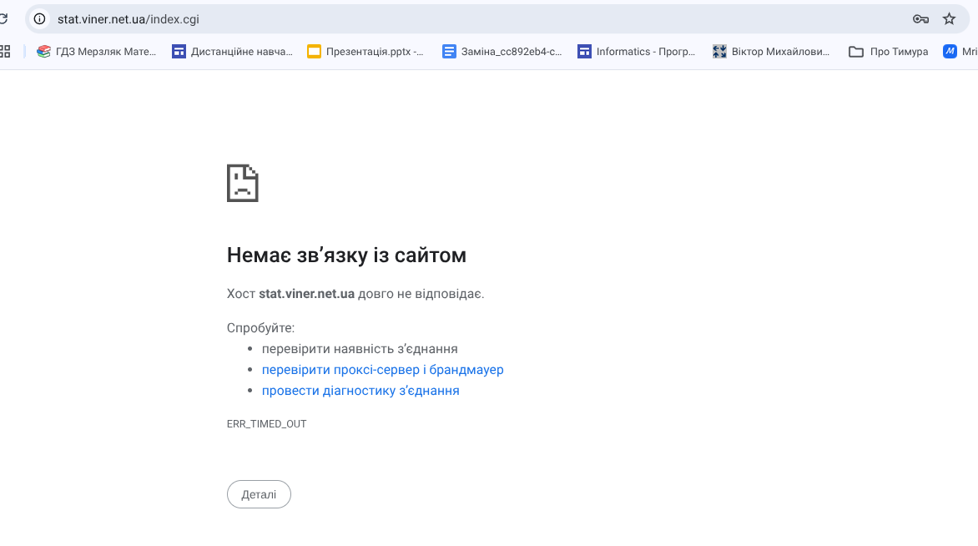Open провести діагностику з'єднання link
The image size is (978, 546).
pyautogui.click(x=360, y=391)
